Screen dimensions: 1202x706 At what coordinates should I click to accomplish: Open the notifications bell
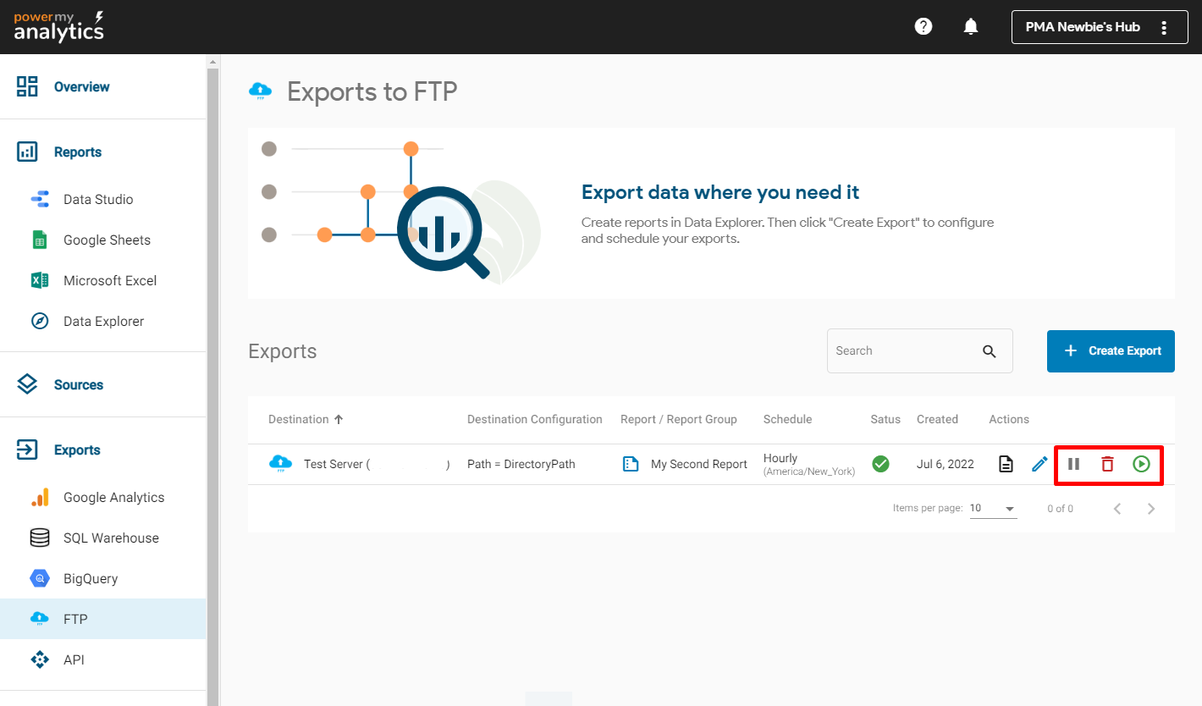click(971, 26)
